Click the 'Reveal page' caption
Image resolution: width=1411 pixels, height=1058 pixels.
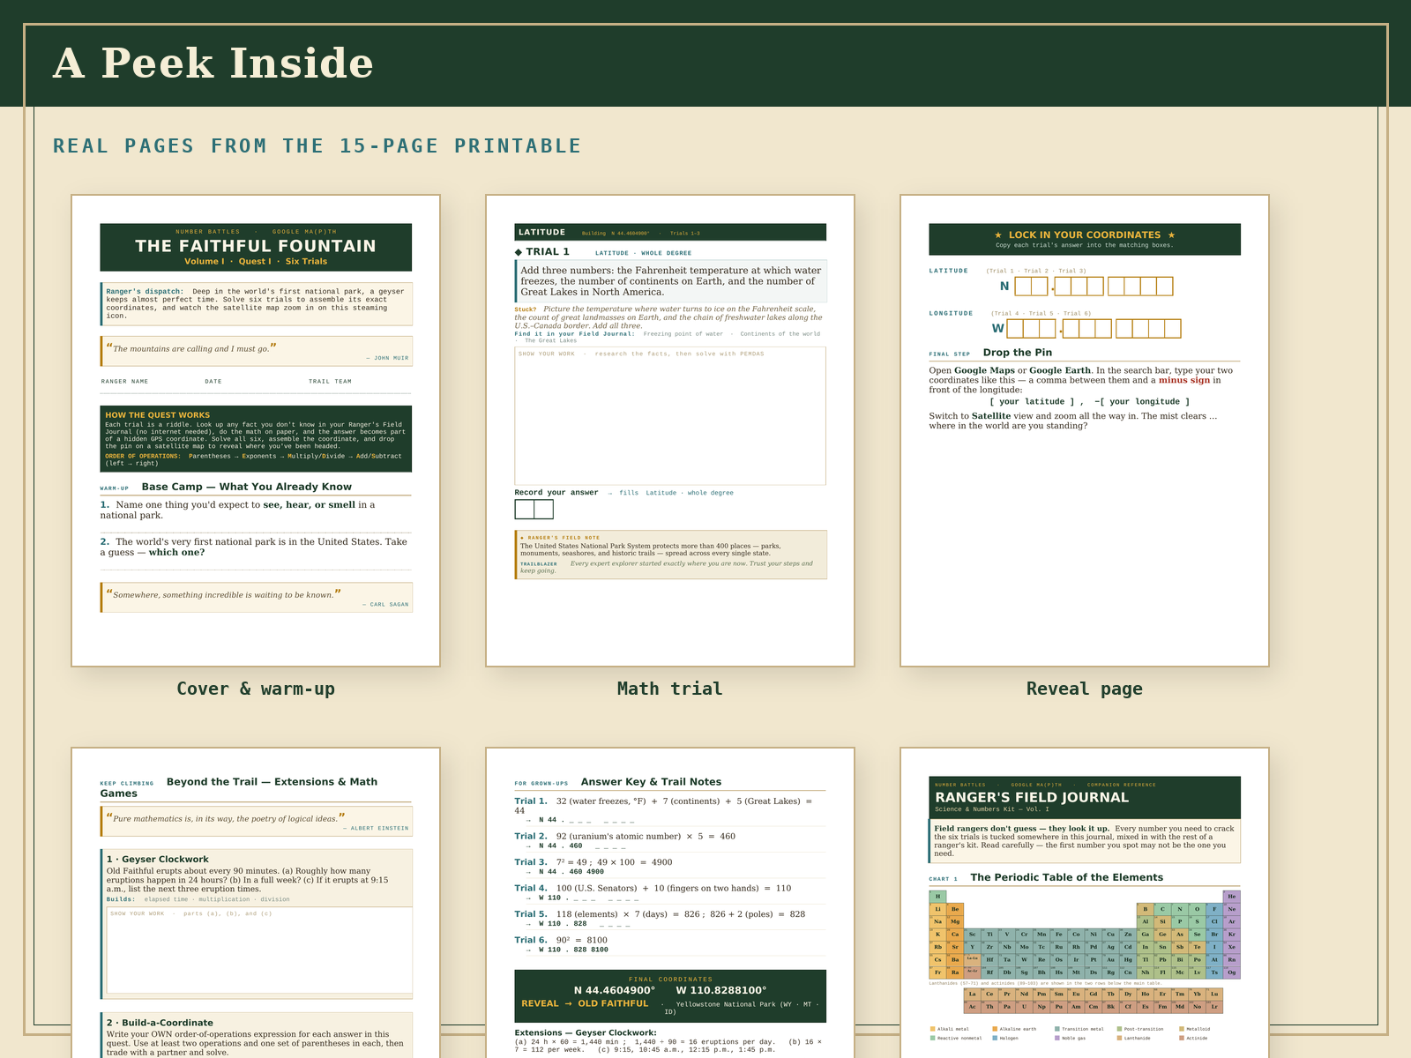click(1085, 689)
